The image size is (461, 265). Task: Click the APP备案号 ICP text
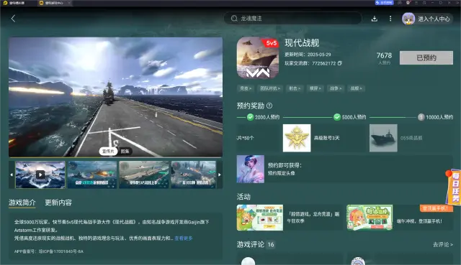point(49,251)
